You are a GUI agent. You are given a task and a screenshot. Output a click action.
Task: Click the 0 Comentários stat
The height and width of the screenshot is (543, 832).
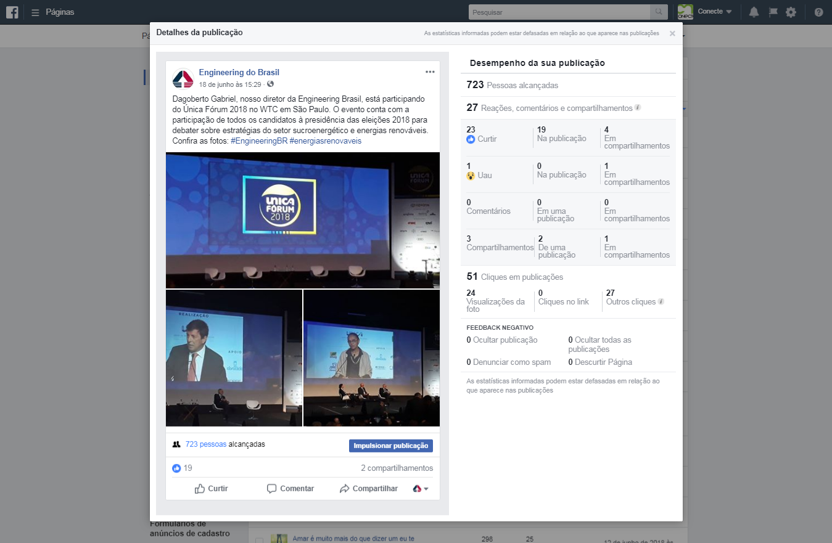click(489, 206)
